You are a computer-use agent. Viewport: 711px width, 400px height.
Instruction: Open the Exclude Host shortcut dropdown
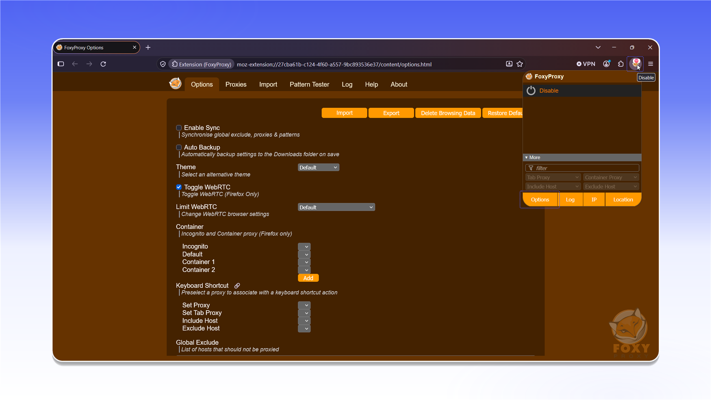tap(304, 329)
